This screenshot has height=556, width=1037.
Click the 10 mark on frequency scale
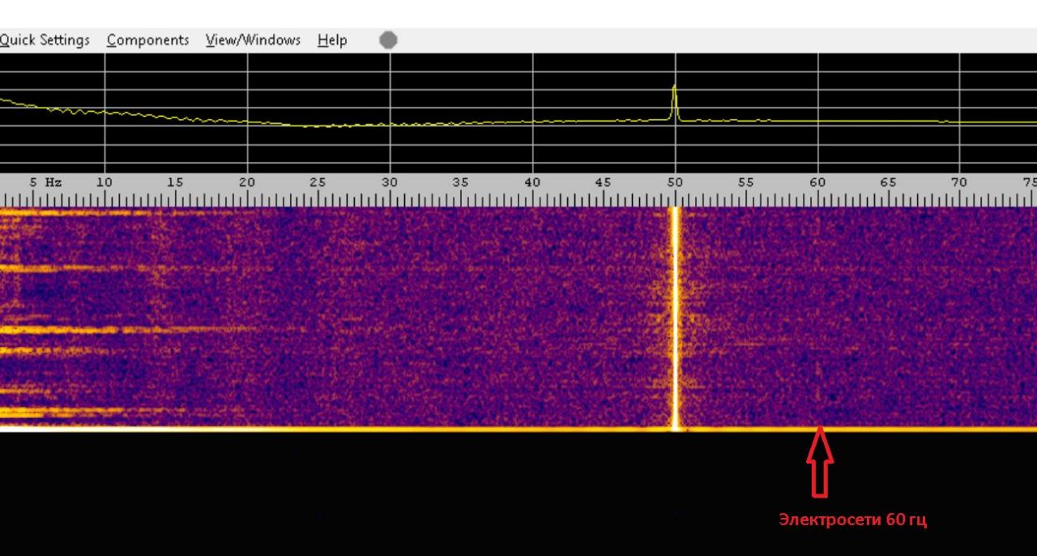pos(105,183)
